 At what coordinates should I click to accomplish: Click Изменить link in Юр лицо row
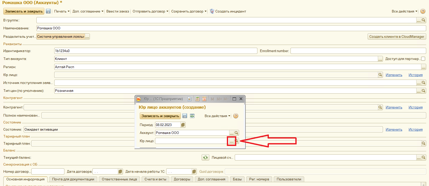coord(394,75)
